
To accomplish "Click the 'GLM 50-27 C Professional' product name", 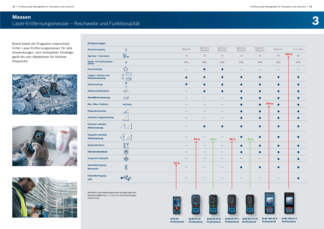I will coord(232,220).
